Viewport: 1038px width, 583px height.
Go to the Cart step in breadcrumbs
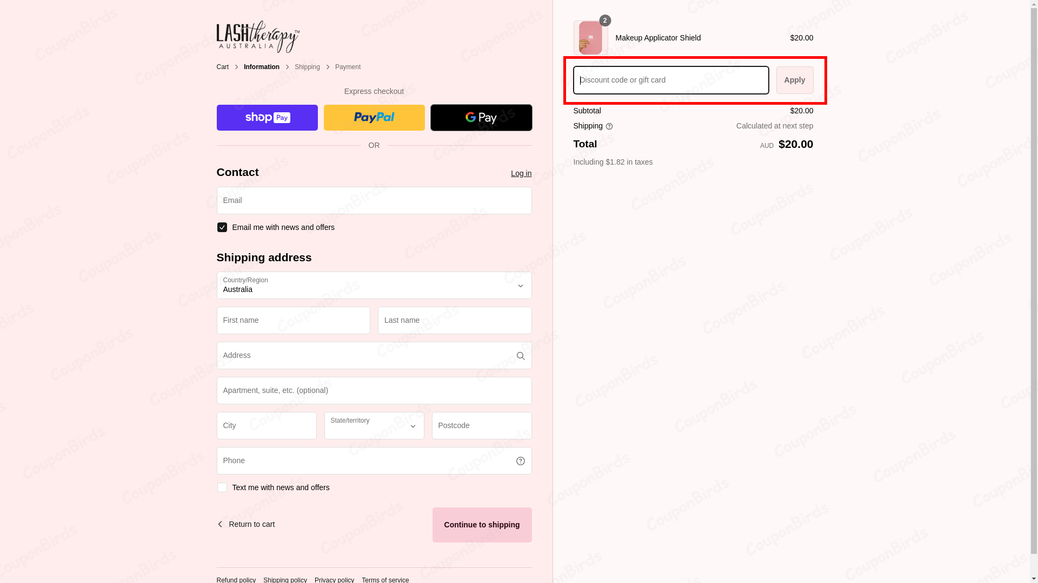[222, 66]
